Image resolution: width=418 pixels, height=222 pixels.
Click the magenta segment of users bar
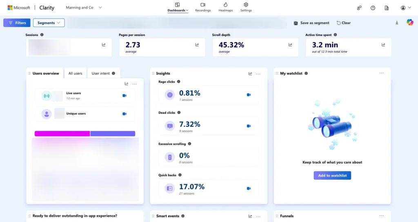pyautogui.click(x=62, y=134)
